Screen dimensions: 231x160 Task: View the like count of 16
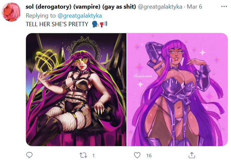(x=149, y=155)
